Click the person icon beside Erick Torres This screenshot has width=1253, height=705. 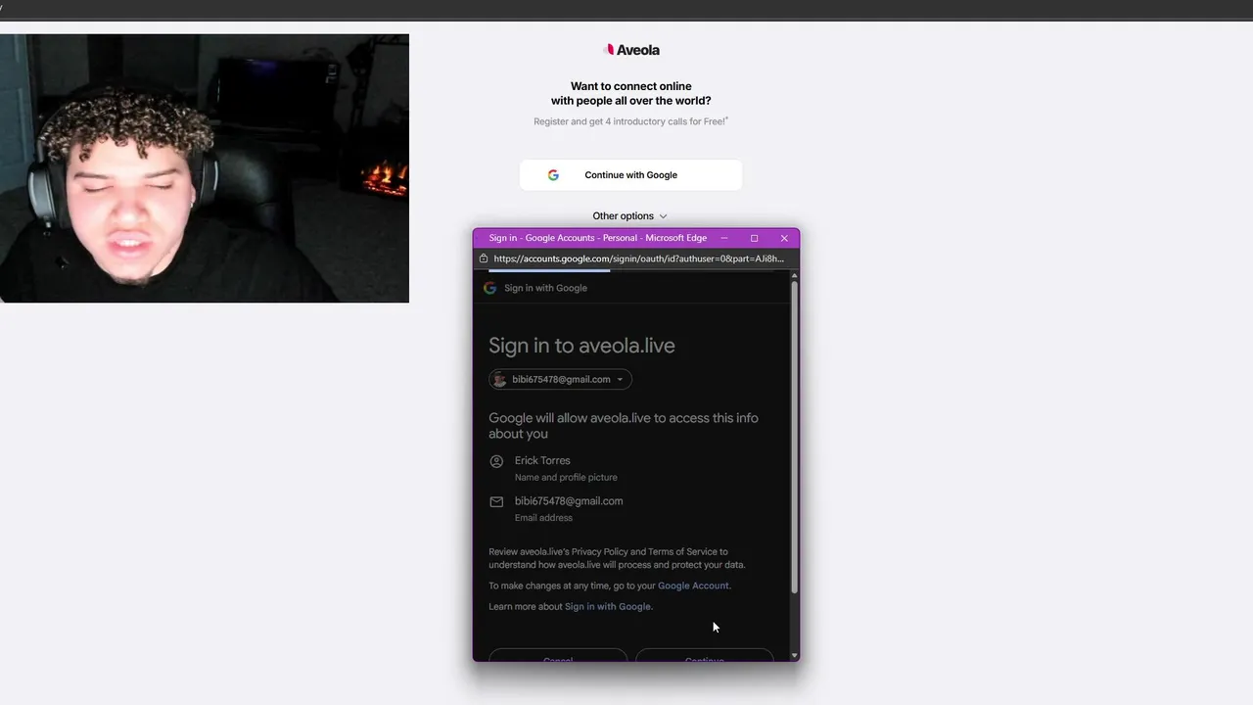pyautogui.click(x=496, y=461)
